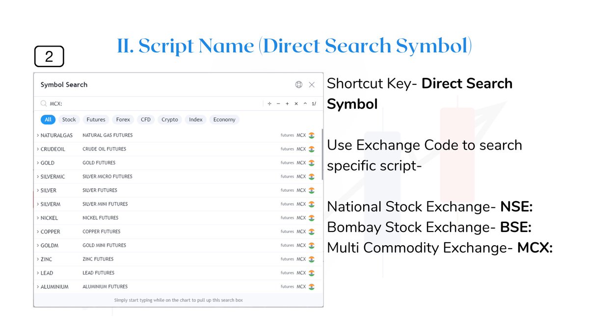Click India flag icon on NICKEL row
This screenshot has width=589, height=331.
pos(312,218)
